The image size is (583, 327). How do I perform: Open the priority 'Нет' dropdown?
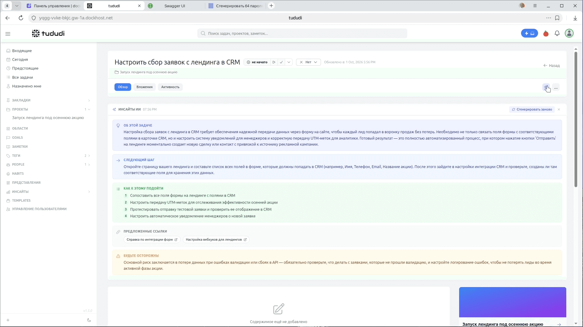pos(309,62)
